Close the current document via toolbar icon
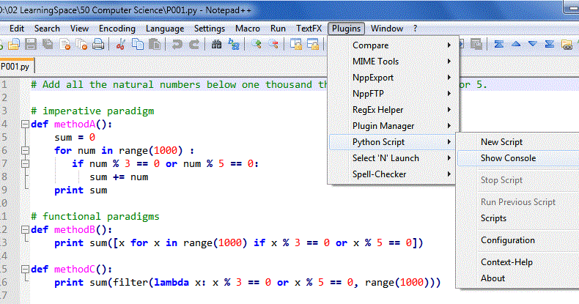579x304 pixels. tap(64, 45)
